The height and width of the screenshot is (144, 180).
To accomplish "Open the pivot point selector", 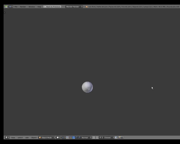I will (x=64, y=138).
